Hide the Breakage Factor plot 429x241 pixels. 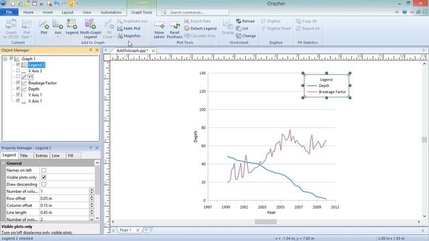pyautogui.click(x=18, y=83)
